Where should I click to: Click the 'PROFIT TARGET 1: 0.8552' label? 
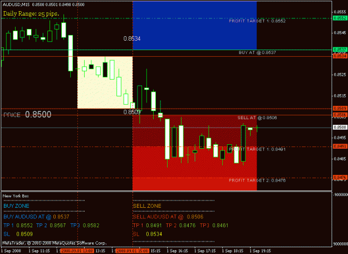click(257, 21)
